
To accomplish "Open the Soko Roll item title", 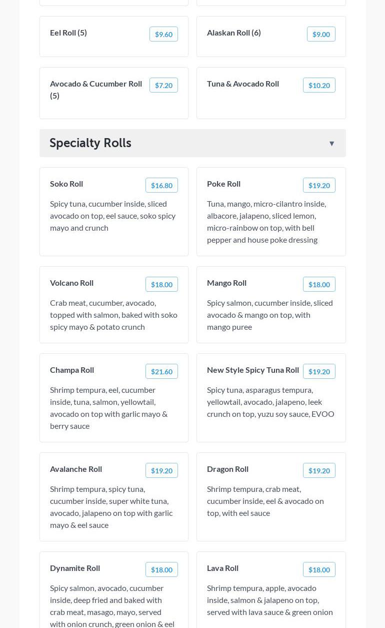I will [66, 184].
